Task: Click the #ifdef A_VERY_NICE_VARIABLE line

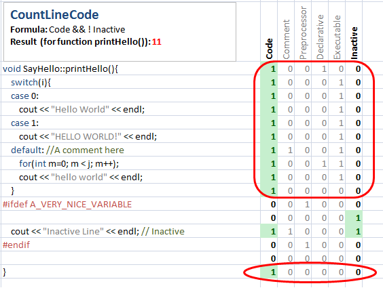Action: pyautogui.click(x=67, y=204)
